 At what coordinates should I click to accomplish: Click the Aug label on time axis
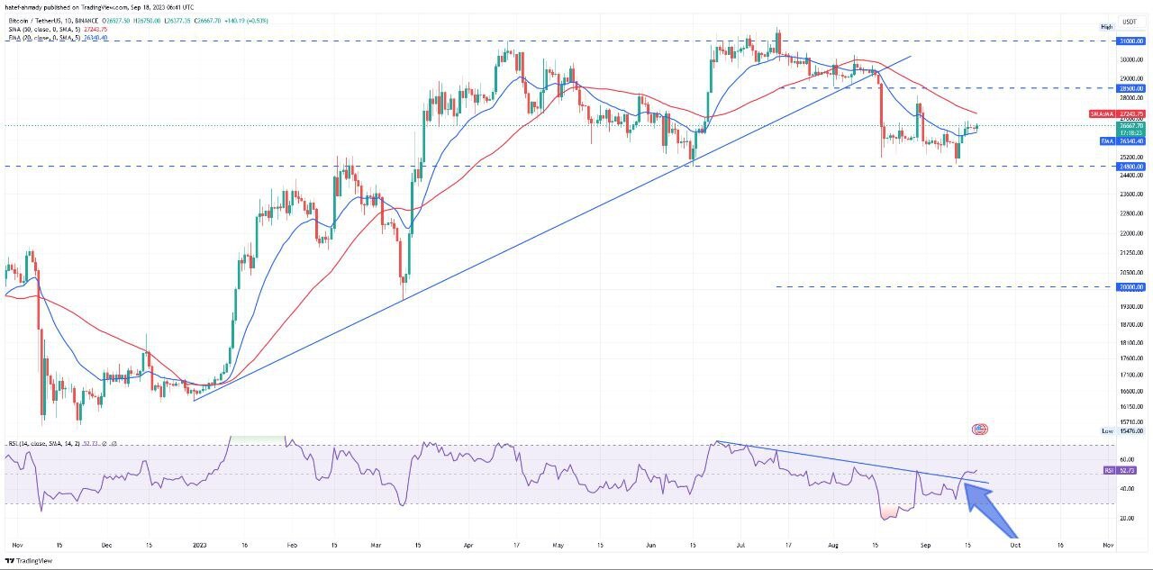(831, 546)
